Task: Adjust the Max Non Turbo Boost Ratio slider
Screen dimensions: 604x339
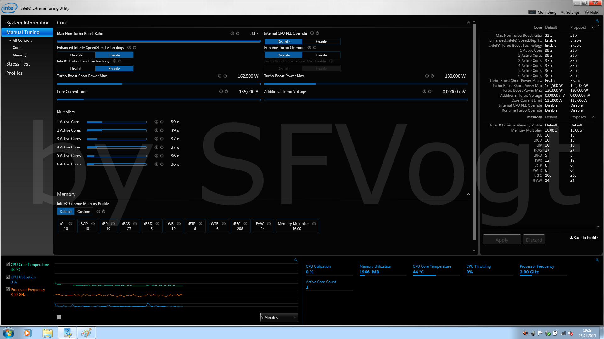Action: click(x=159, y=41)
